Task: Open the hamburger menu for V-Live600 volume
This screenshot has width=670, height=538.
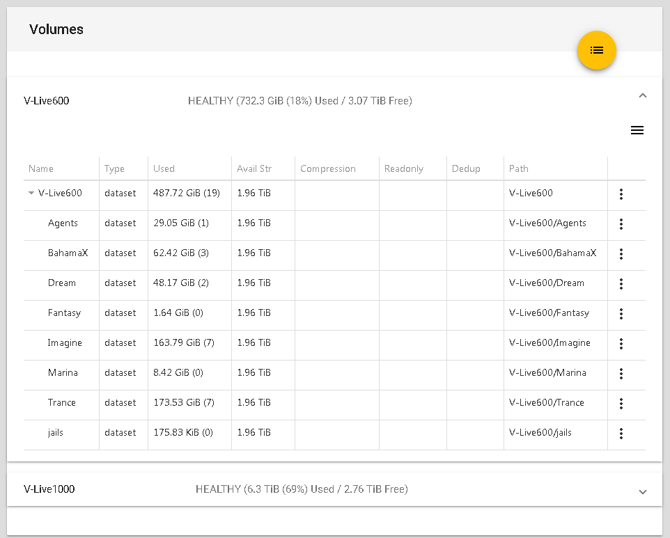Action: [x=637, y=130]
